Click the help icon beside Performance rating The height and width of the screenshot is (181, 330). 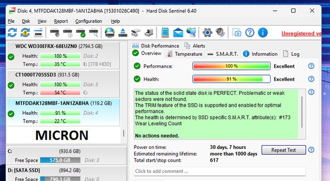point(311,66)
